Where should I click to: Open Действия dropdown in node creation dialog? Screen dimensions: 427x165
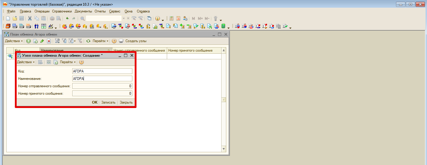(26, 62)
